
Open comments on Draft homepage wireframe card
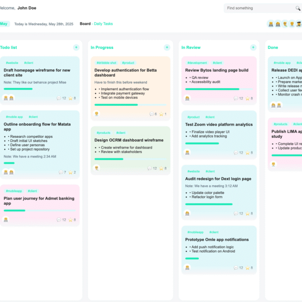[59, 98]
